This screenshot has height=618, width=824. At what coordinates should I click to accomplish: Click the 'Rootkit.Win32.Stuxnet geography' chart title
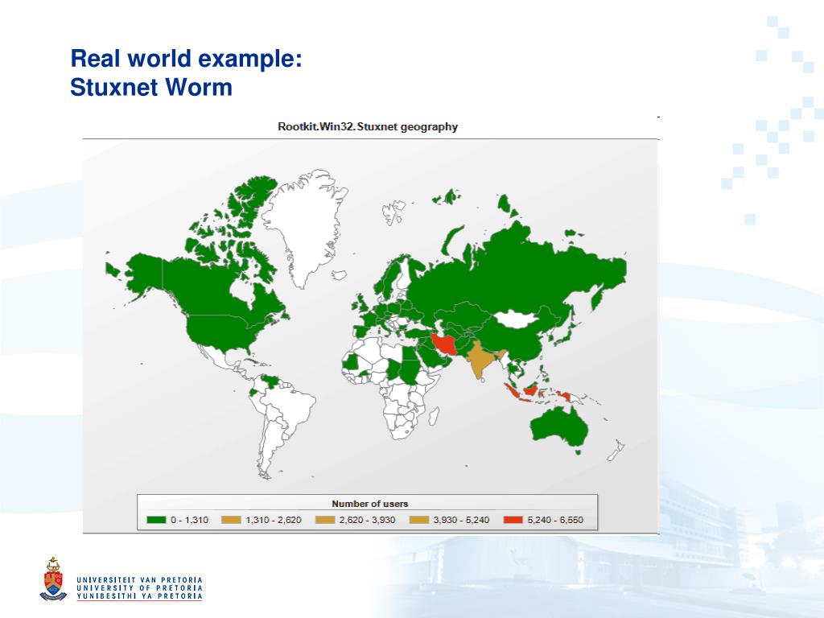[367, 126]
